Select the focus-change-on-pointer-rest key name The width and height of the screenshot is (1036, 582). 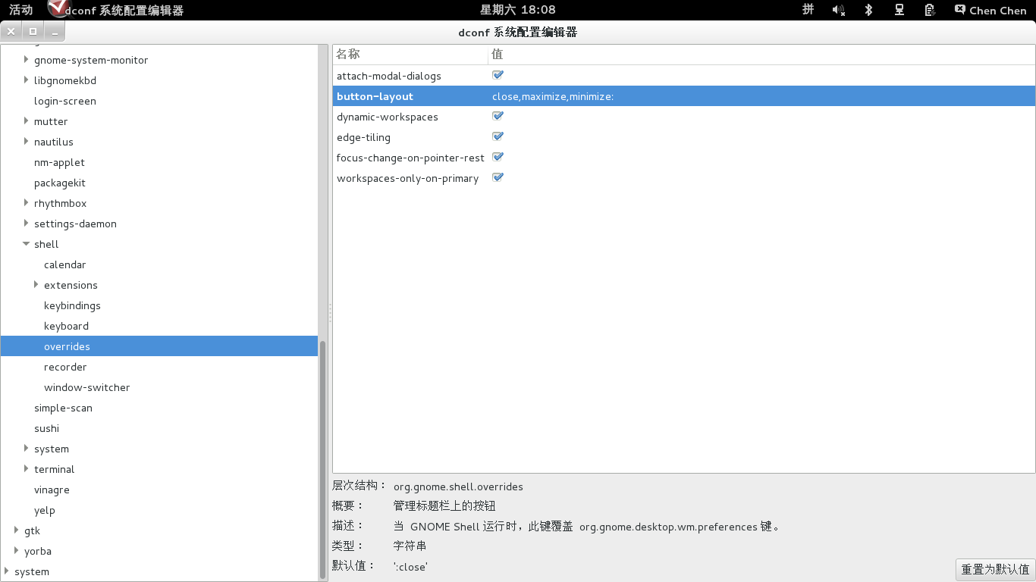tap(410, 158)
